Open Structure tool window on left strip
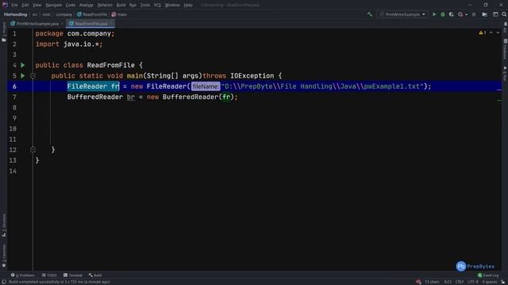Screen dimensions: 508x285 tap(4, 225)
